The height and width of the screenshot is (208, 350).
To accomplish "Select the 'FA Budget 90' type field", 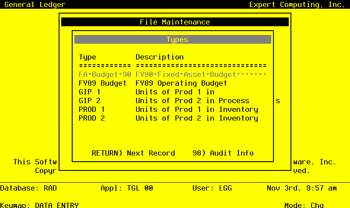I will [105, 74].
